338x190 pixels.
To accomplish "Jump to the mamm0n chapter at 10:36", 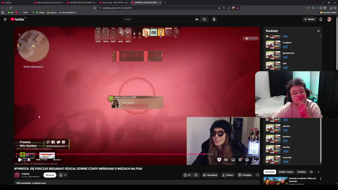I will click(x=293, y=160).
